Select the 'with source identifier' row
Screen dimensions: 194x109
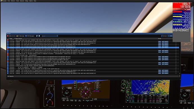click(x=93, y=69)
